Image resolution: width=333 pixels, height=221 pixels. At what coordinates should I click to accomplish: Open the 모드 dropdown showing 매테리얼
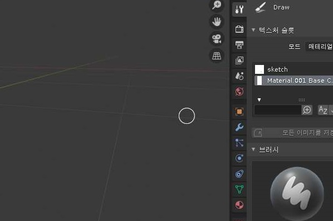pyautogui.click(x=319, y=46)
